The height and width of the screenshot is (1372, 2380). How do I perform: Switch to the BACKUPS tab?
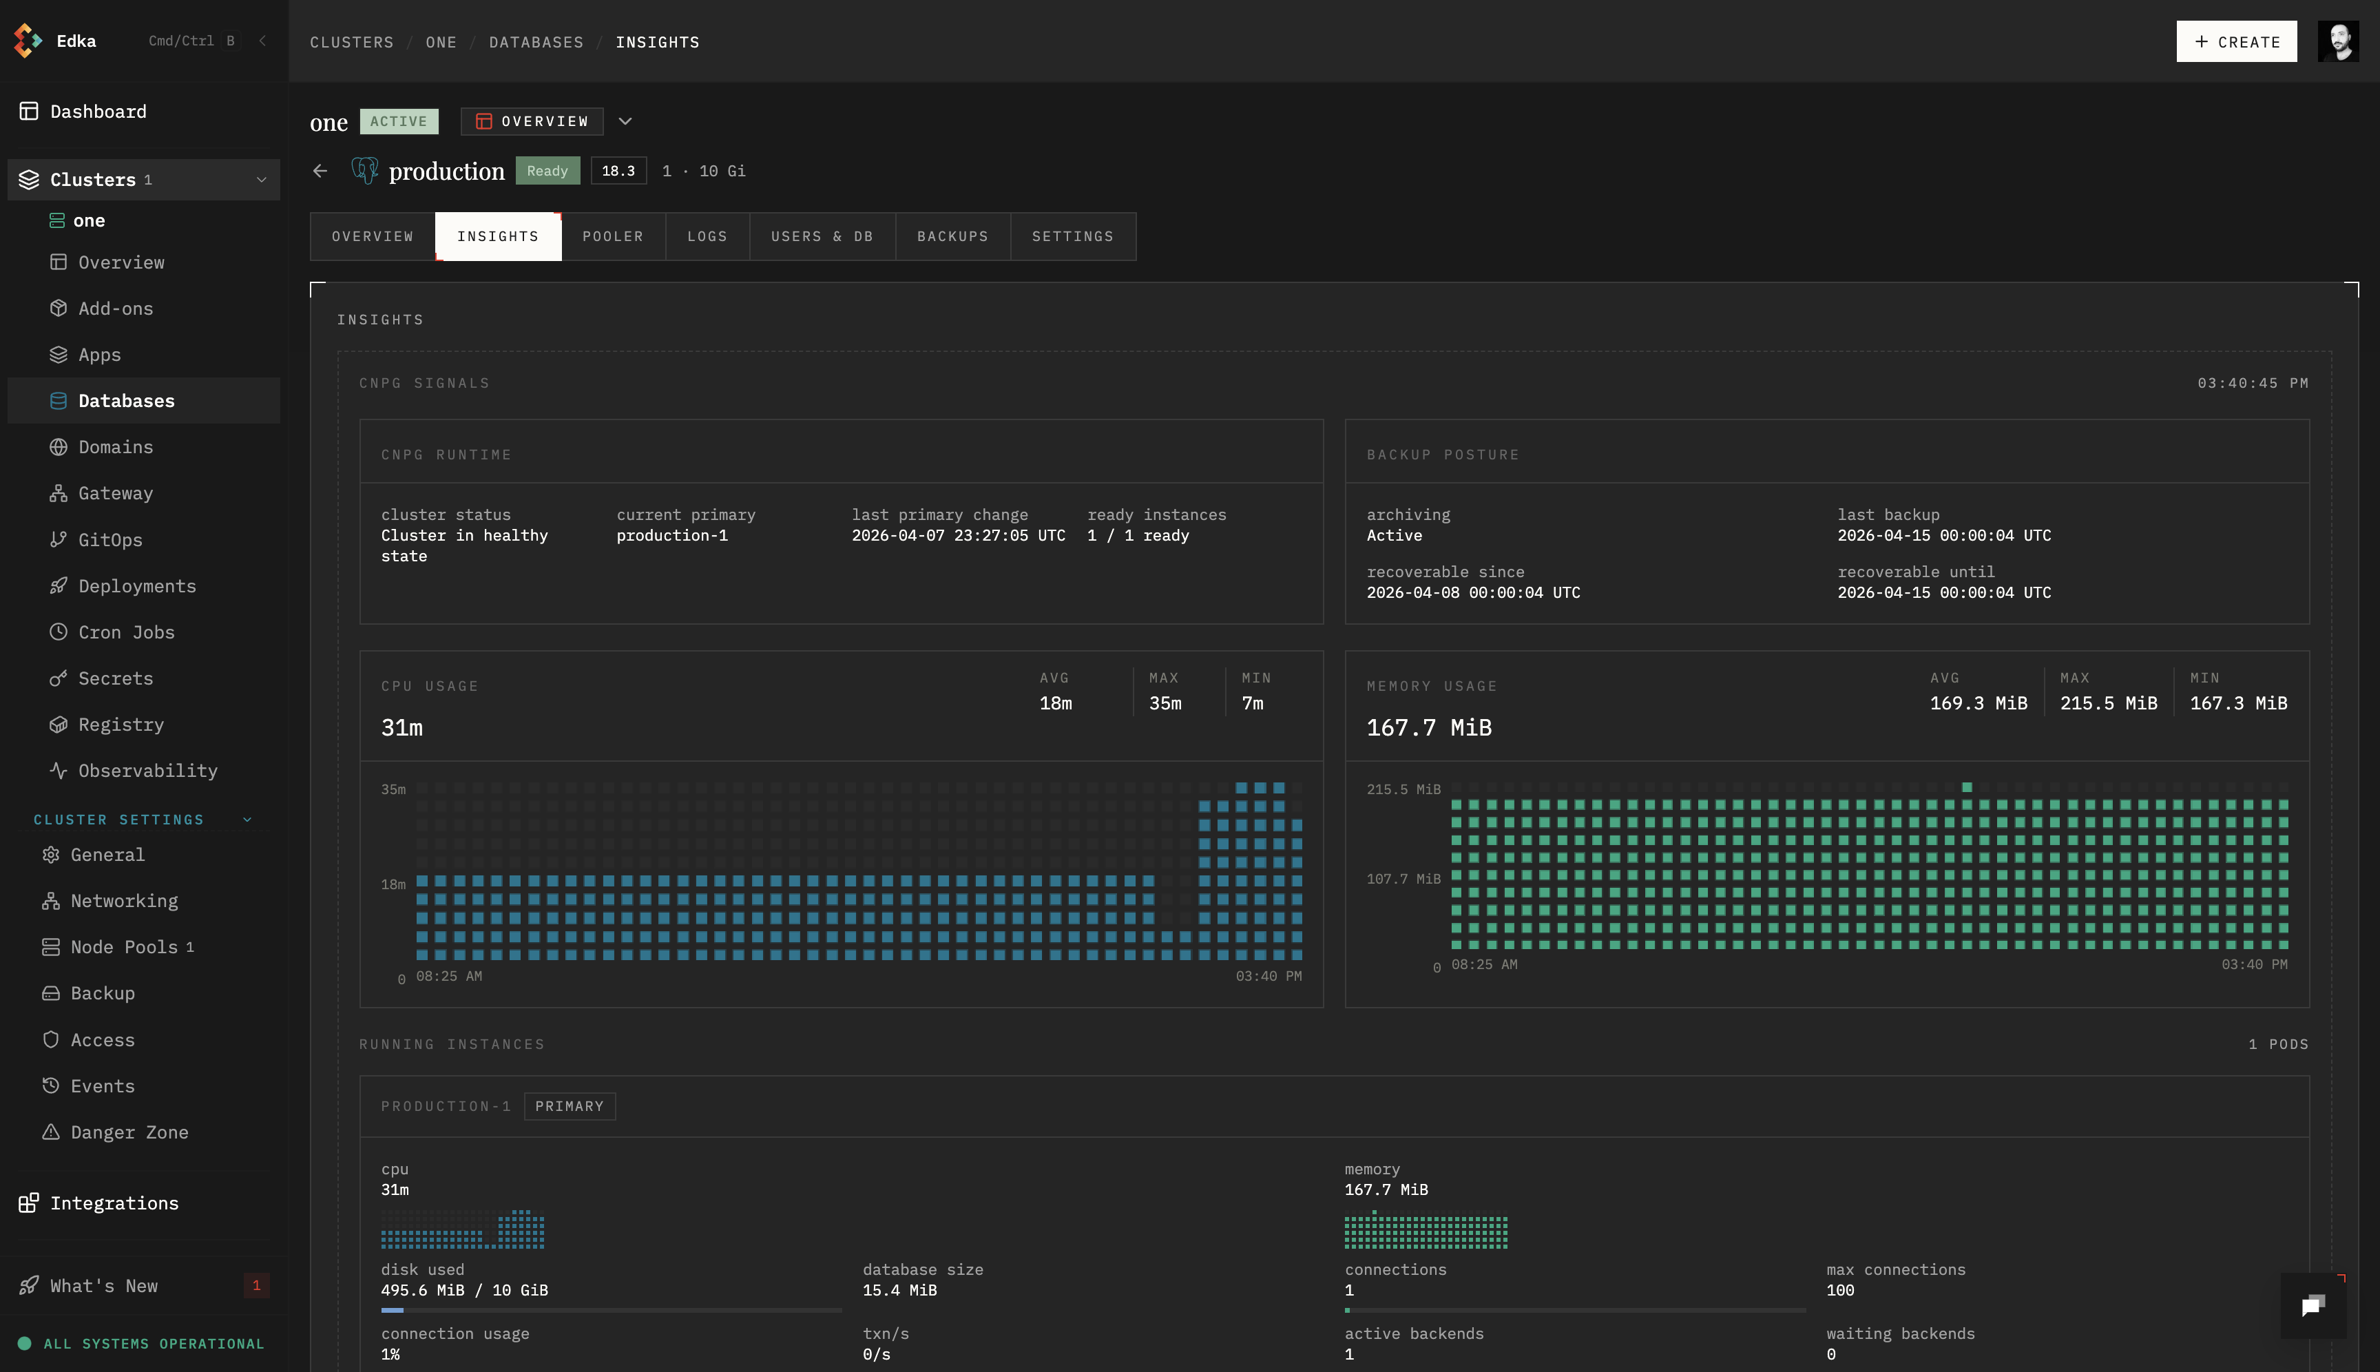pos(952,236)
